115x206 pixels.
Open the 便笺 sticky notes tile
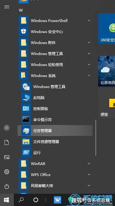pos(106,103)
